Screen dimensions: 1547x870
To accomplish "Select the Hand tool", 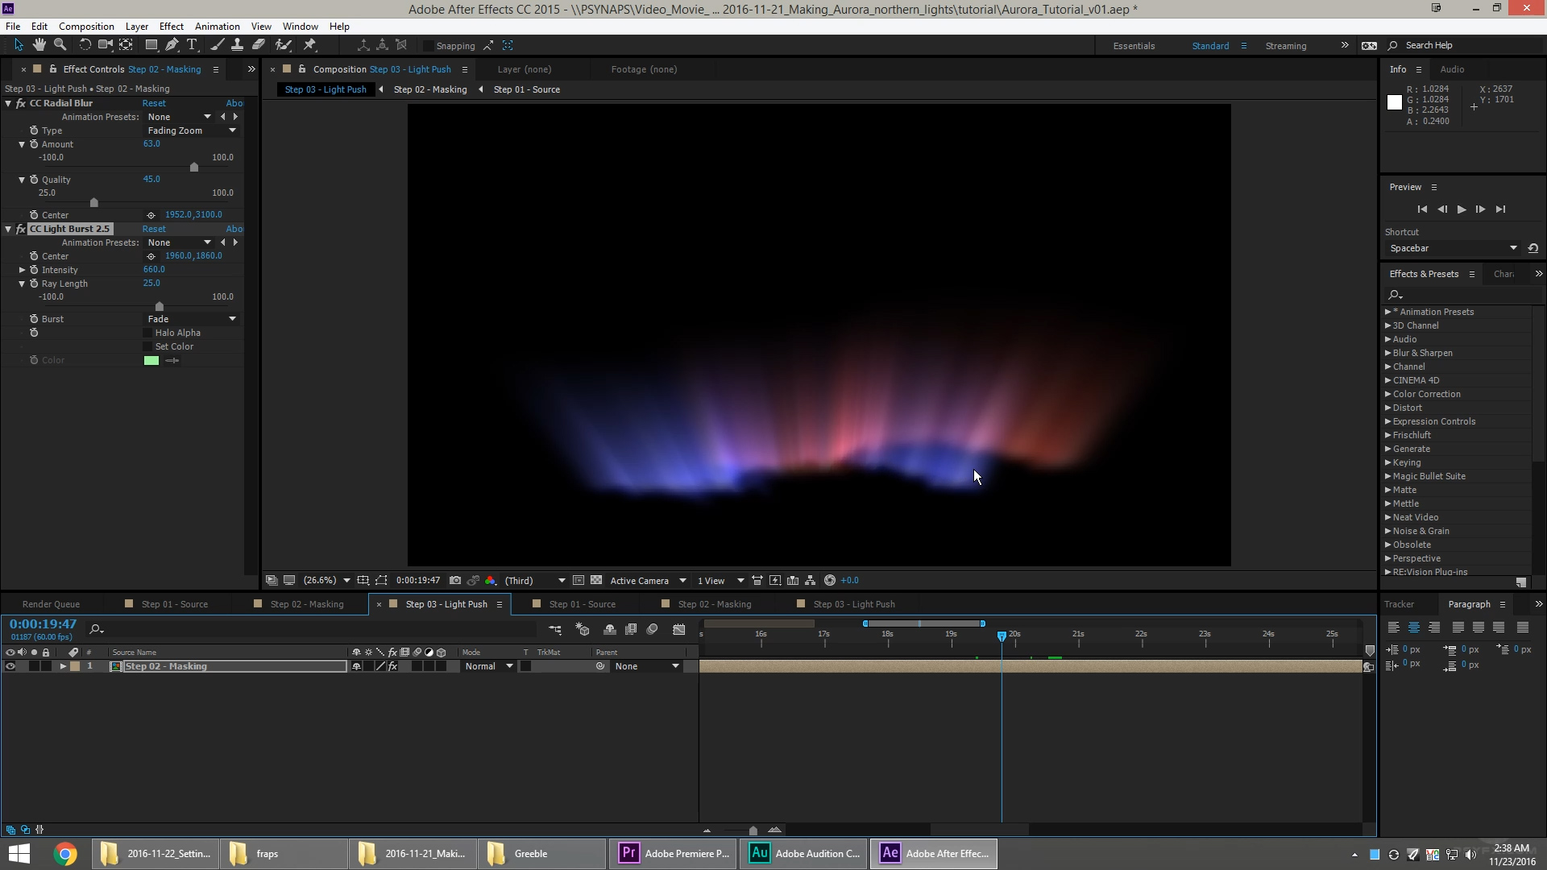I will click(x=39, y=45).
